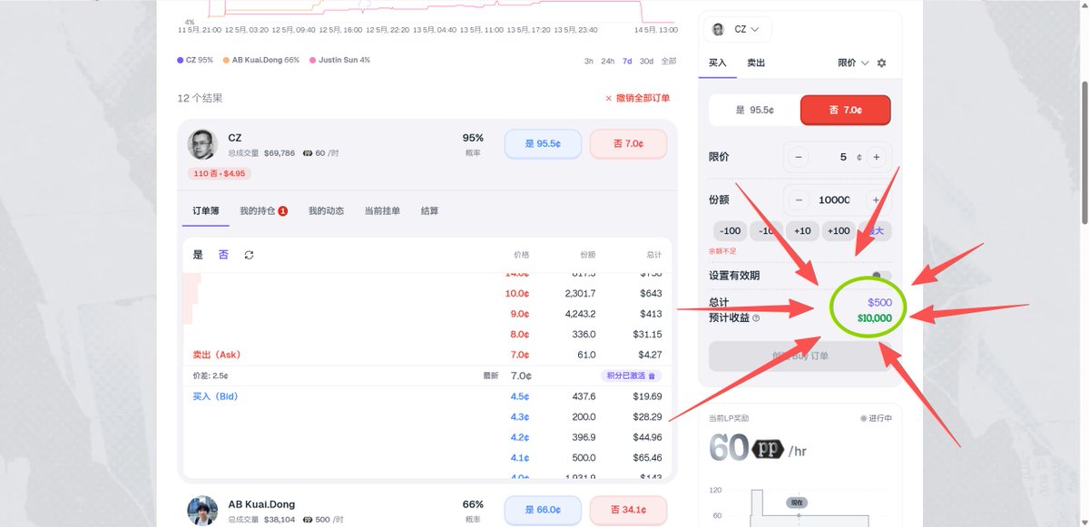Switch order book to 否 side
Viewport: 1089px width, 527px height.
point(223,255)
